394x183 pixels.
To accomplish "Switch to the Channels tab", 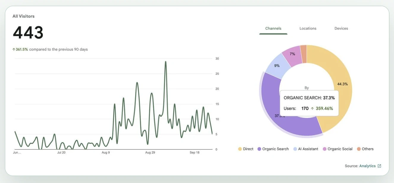I will [x=273, y=29].
